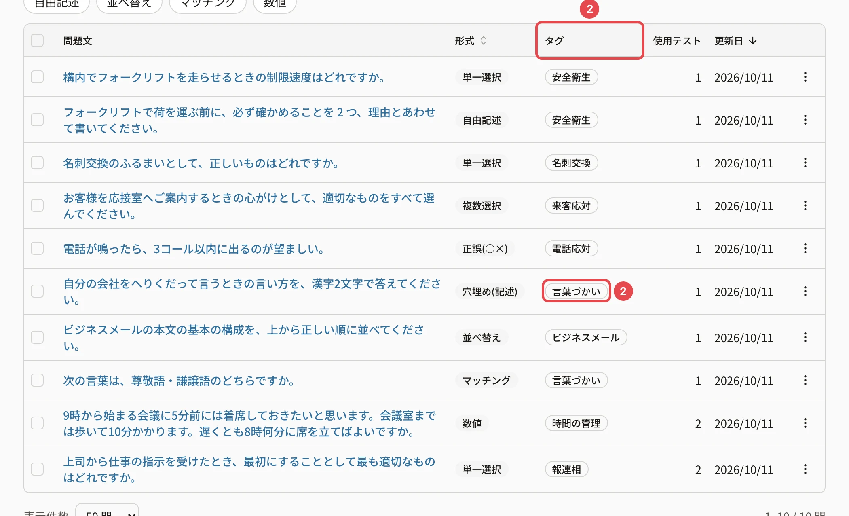849x516 pixels.
Task: Check the box for ビジネスメールの本文 question
Action: click(x=37, y=337)
